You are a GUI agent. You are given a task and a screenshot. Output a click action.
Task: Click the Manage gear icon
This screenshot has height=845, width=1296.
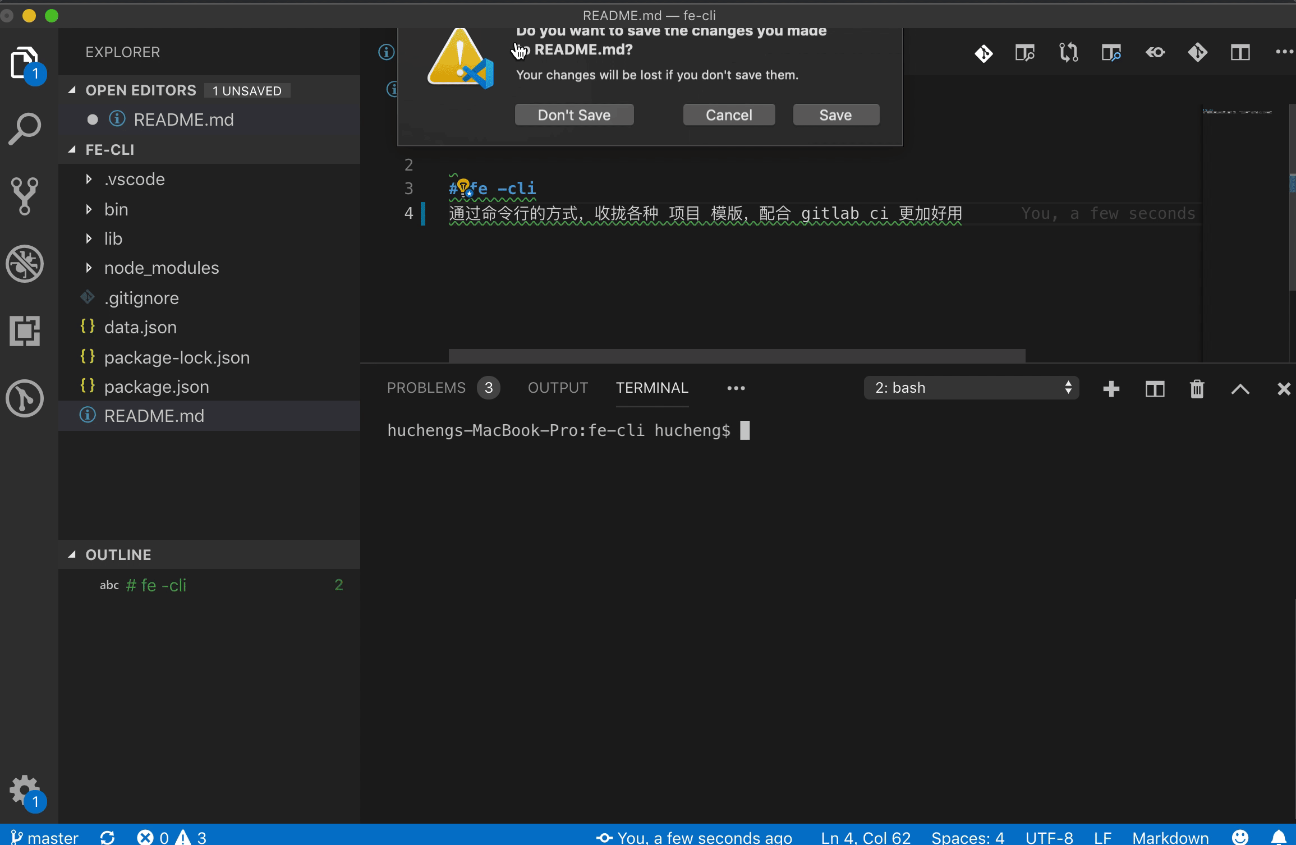click(x=24, y=790)
